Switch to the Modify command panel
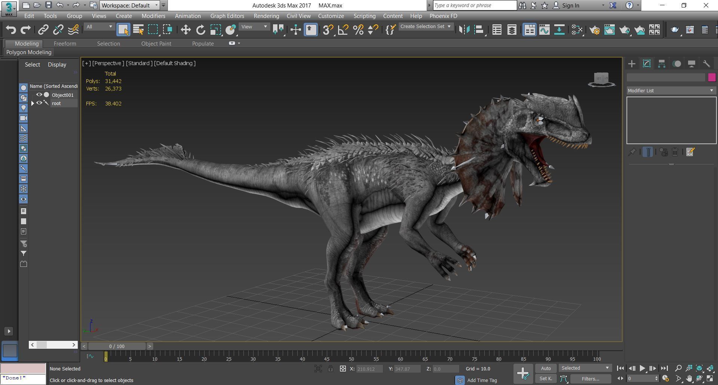Viewport: 718px width, 385px height. 647,64
